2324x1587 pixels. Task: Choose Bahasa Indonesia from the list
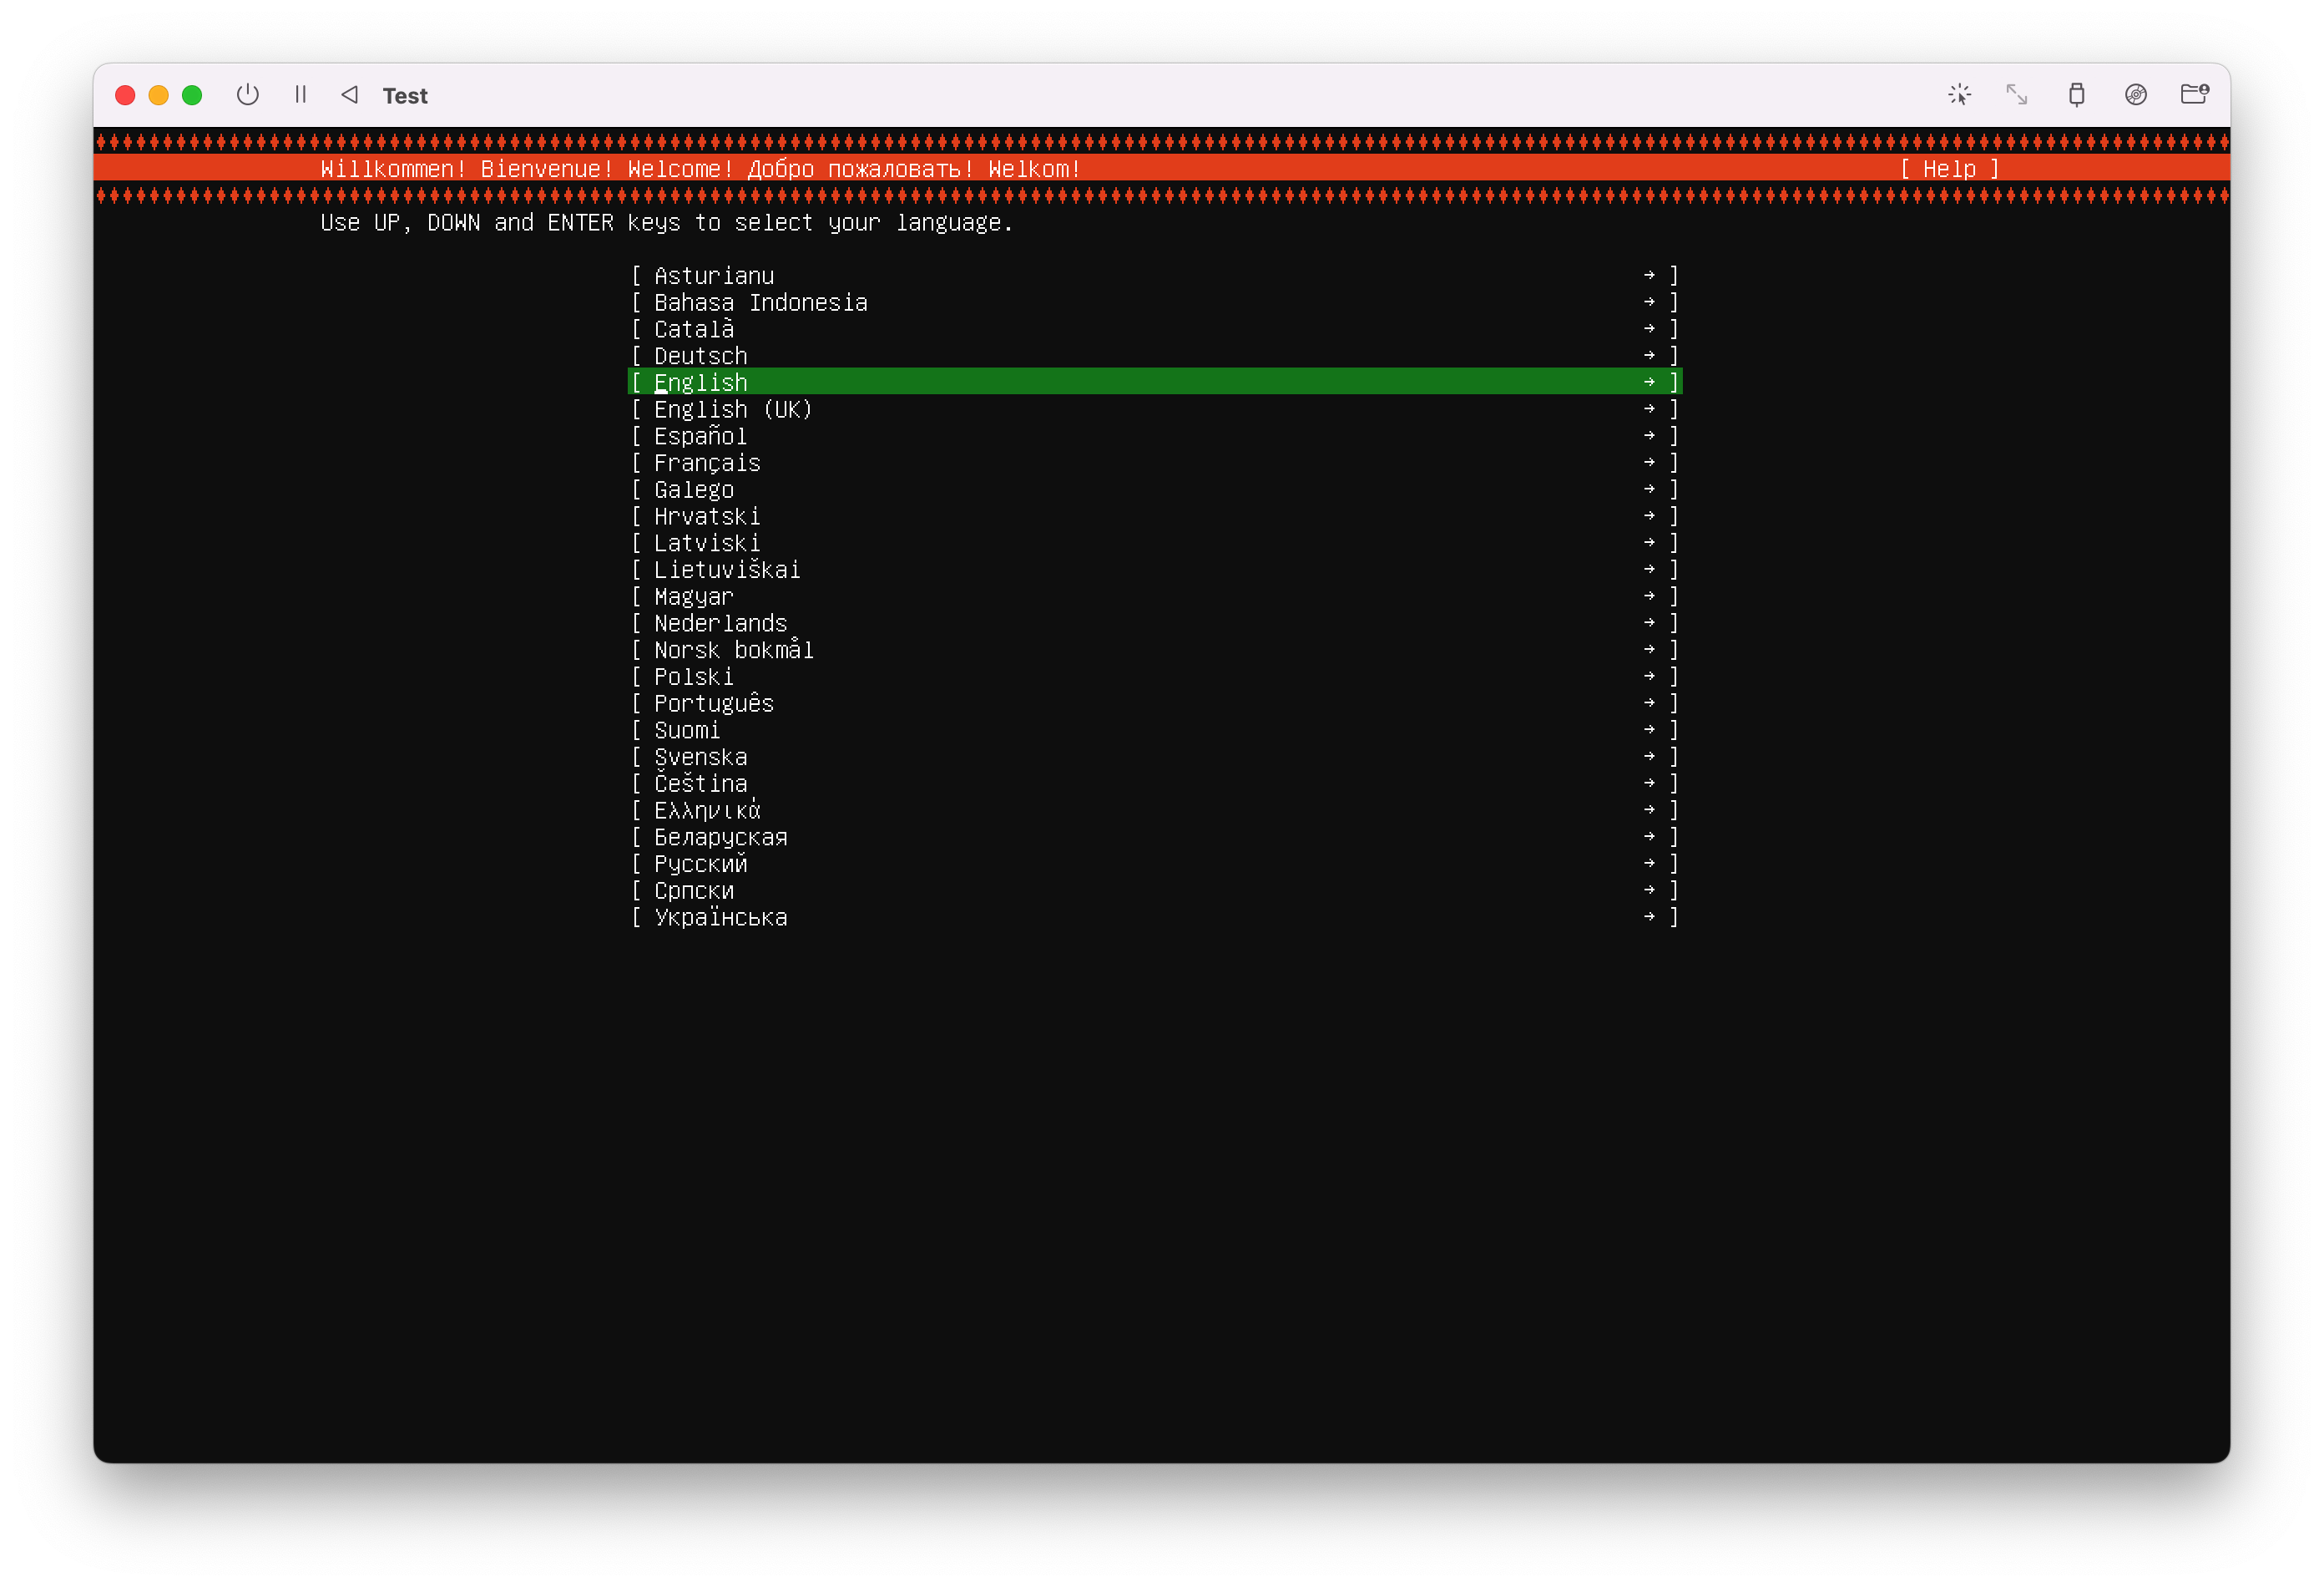(760, 302)
